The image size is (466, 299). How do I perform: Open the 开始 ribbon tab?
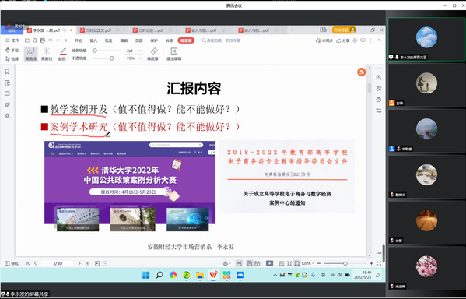[79, 40]
